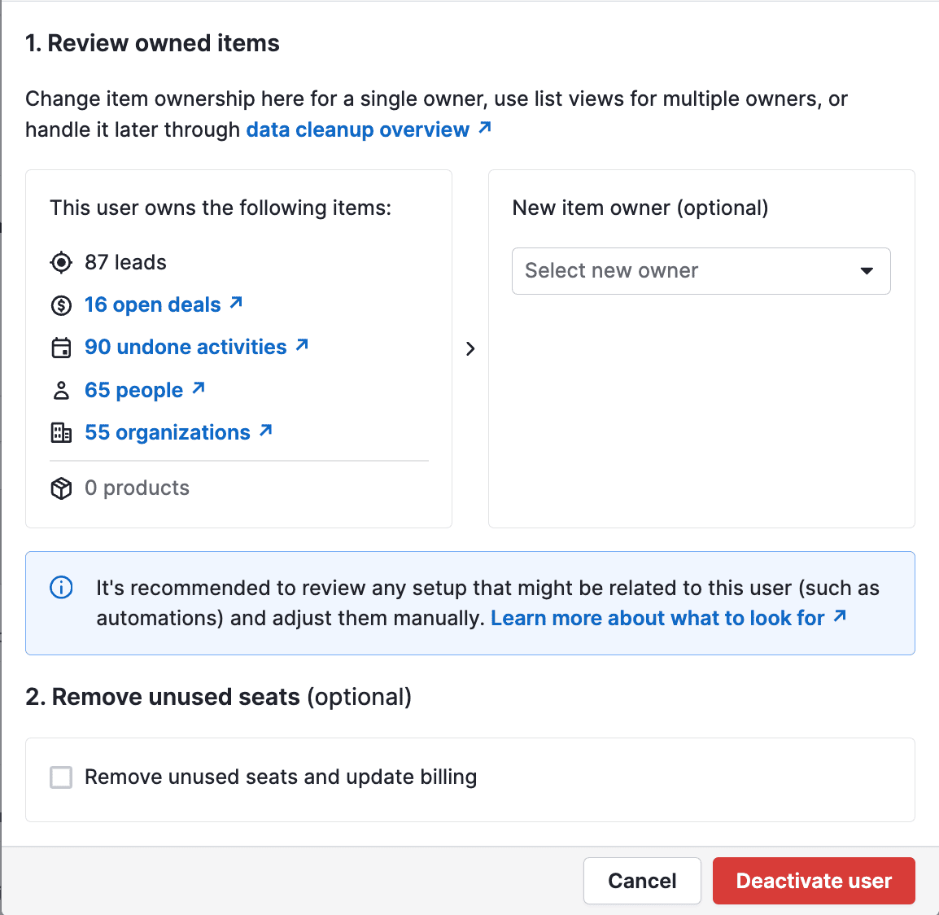Click the calendar icon beside 90 undone activities
Image resolution: width=939 pixels, height=915 pixels.
point(61,348)
